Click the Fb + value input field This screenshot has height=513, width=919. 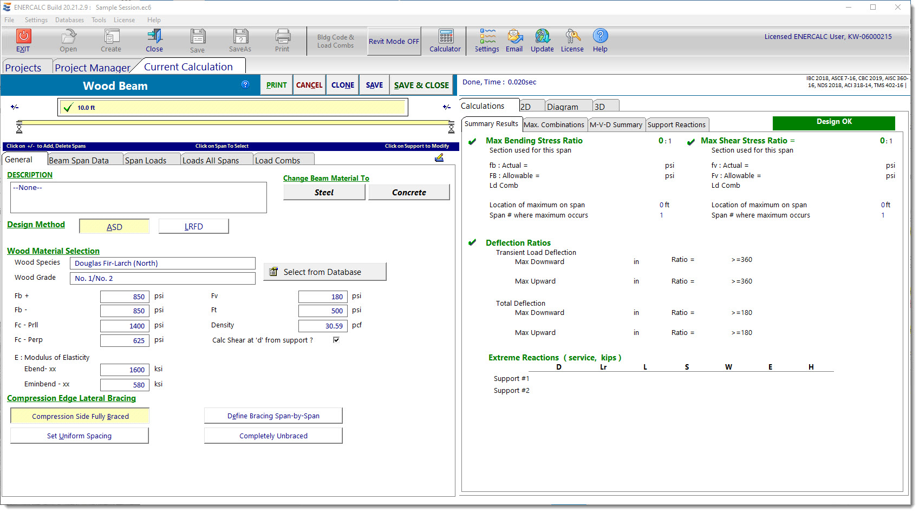124,297
